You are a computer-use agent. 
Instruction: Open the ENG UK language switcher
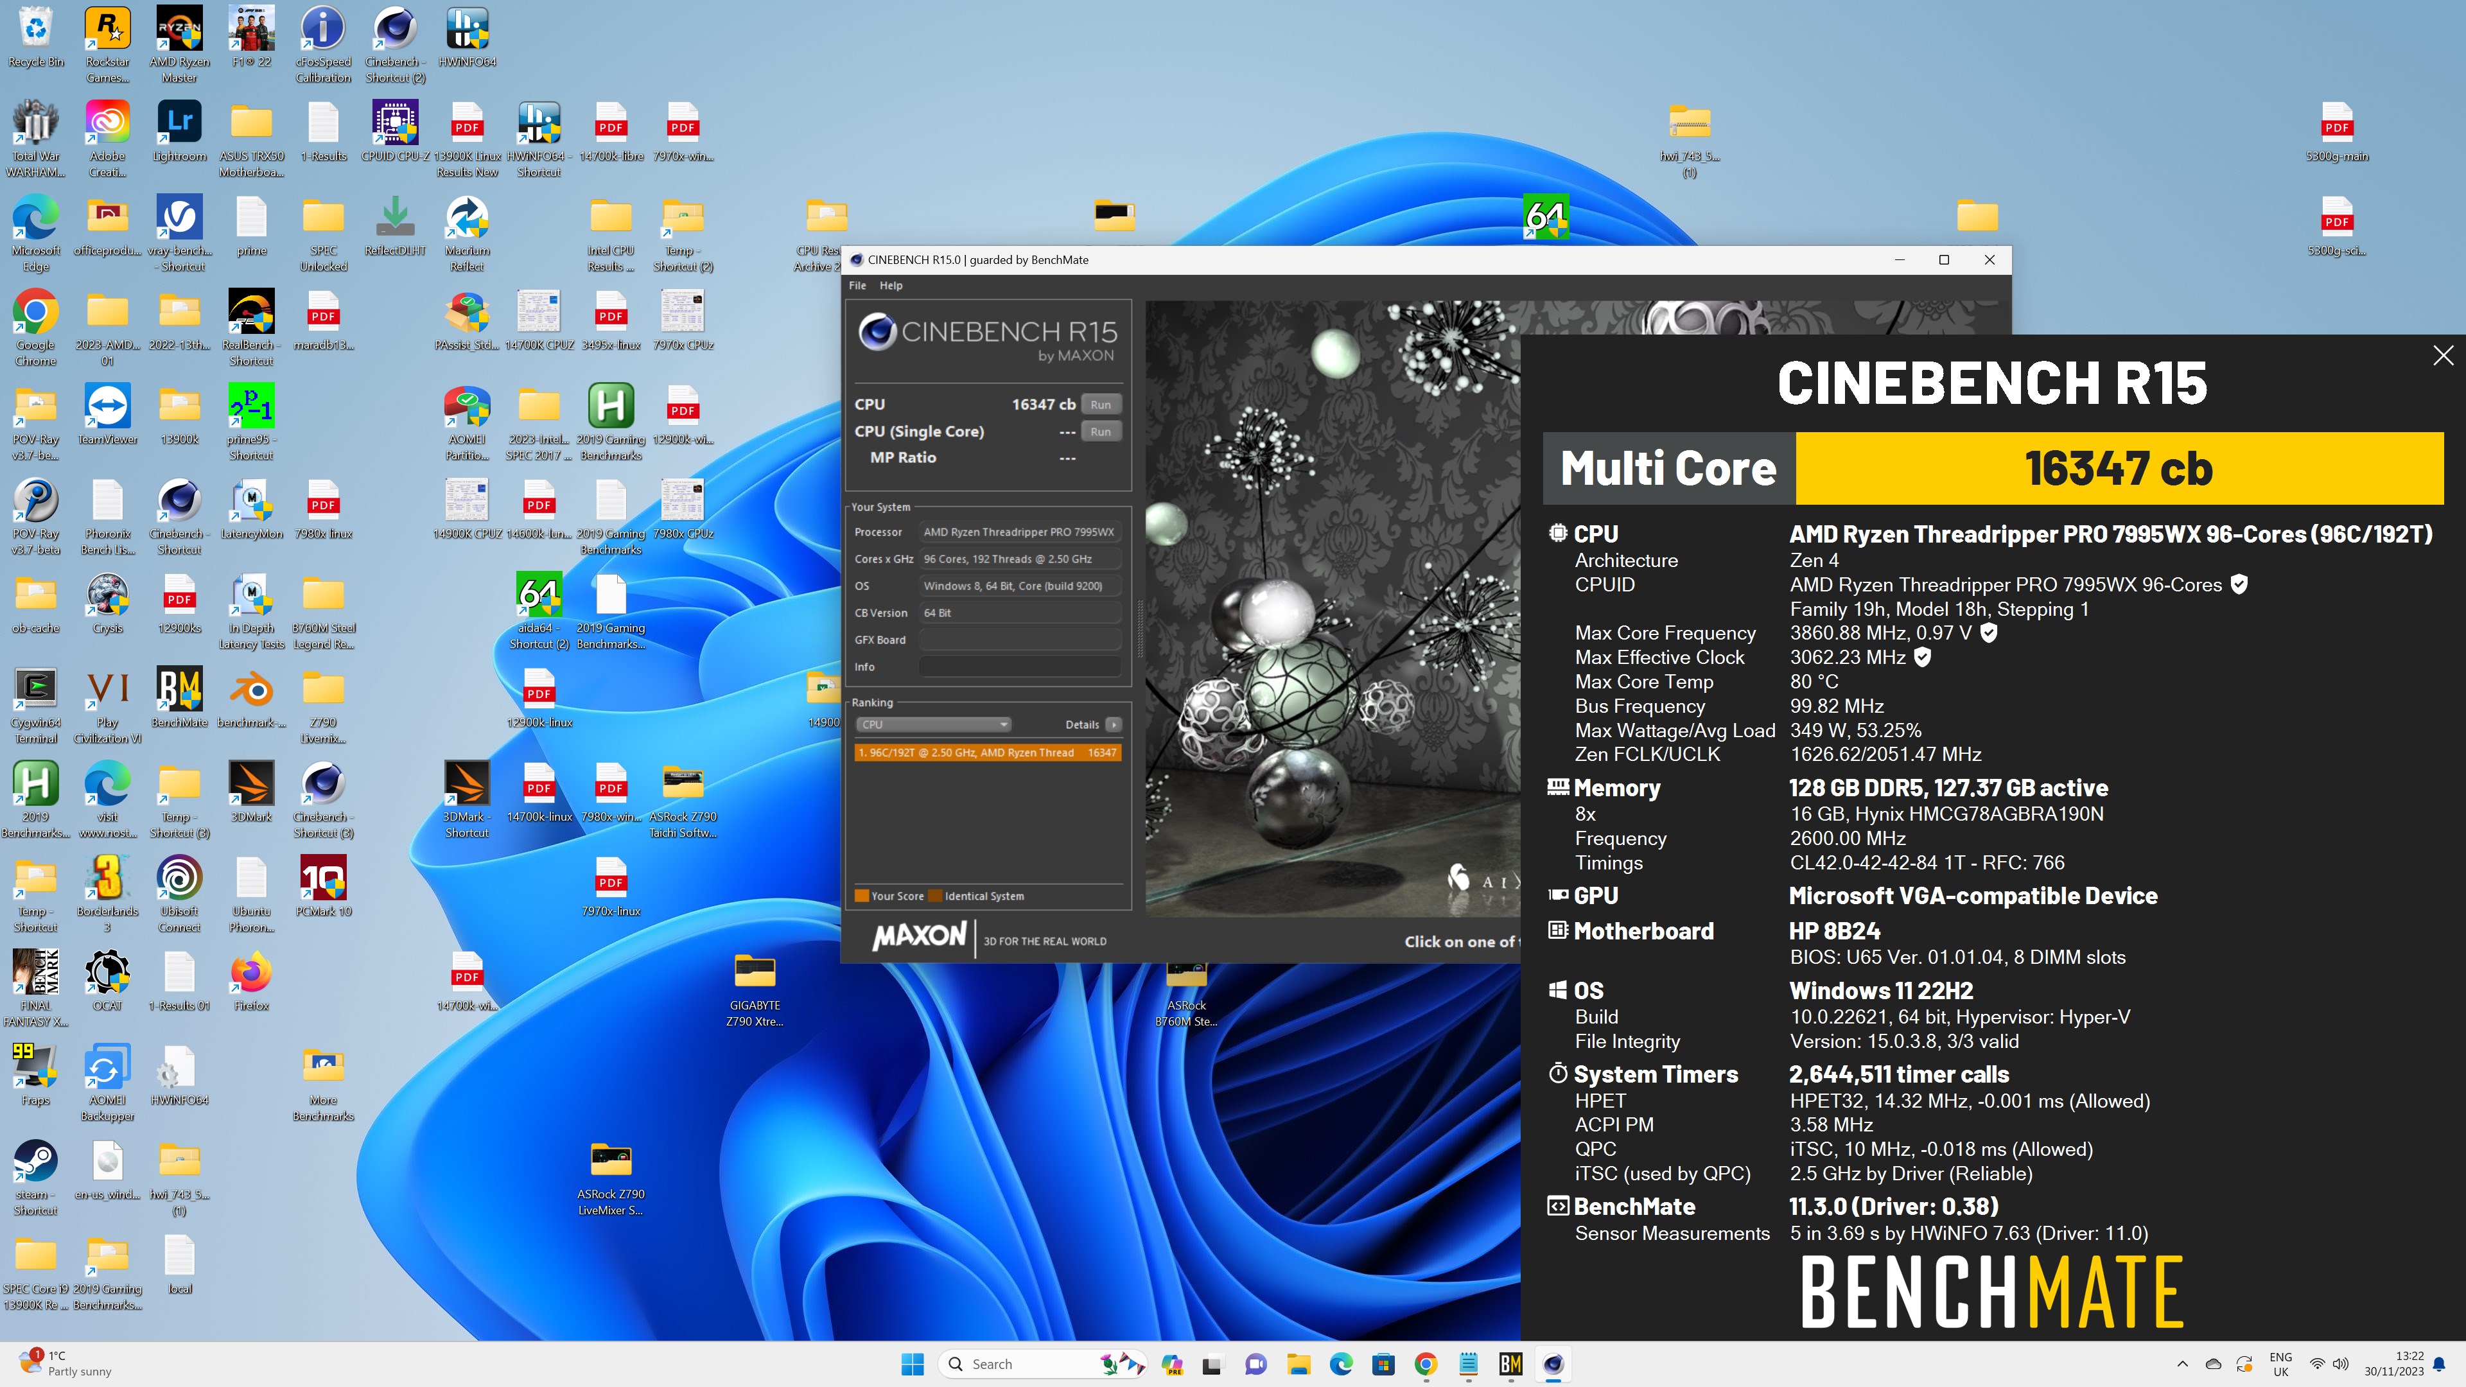point(2280,1364)
